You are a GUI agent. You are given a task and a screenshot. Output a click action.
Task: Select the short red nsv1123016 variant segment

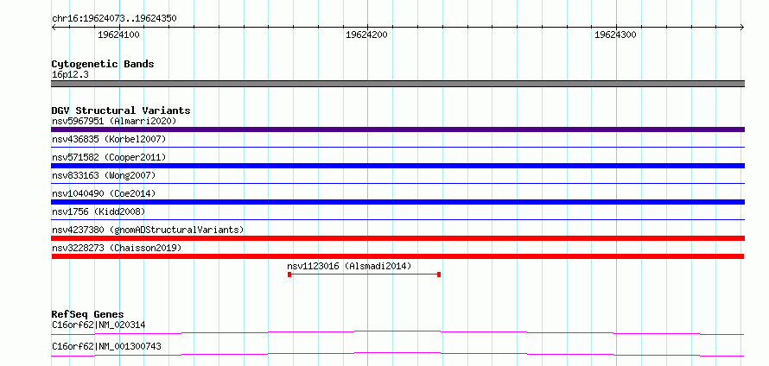364,274
